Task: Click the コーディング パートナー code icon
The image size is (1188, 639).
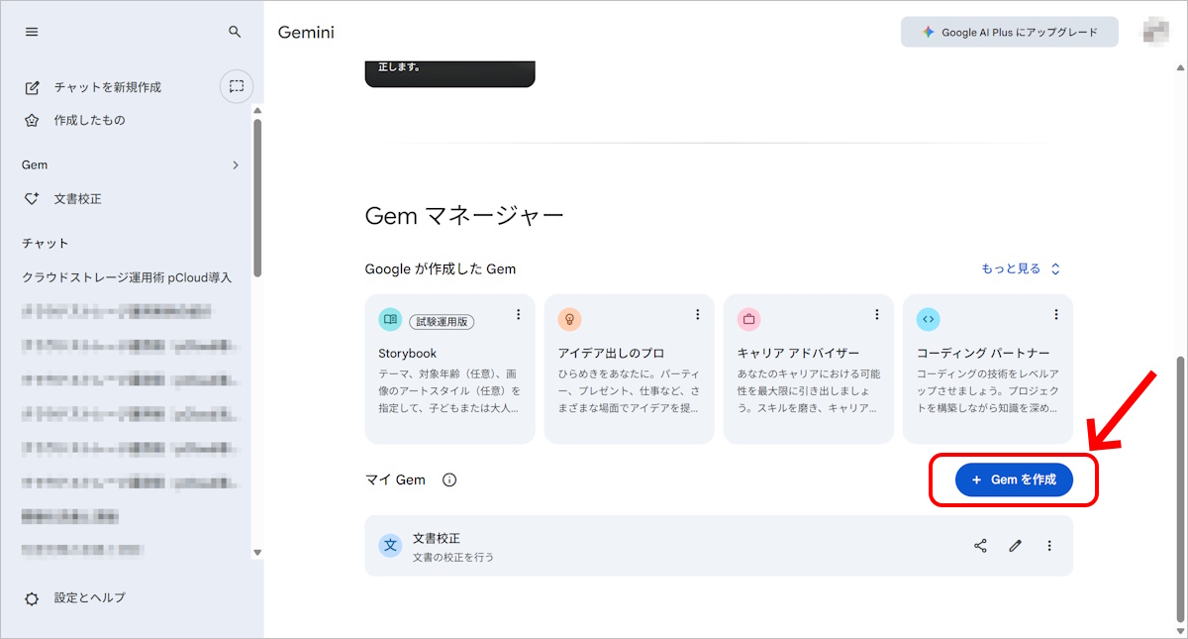Action: click(x=928, y=319)
